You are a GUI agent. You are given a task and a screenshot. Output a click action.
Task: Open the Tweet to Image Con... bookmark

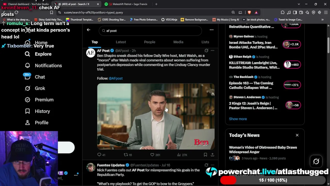click(288, 20)
